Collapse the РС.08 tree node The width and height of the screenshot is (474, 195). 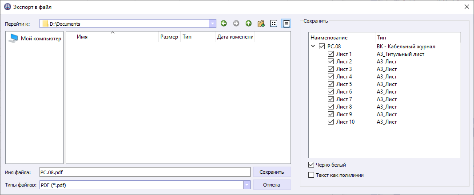point(313,47)
